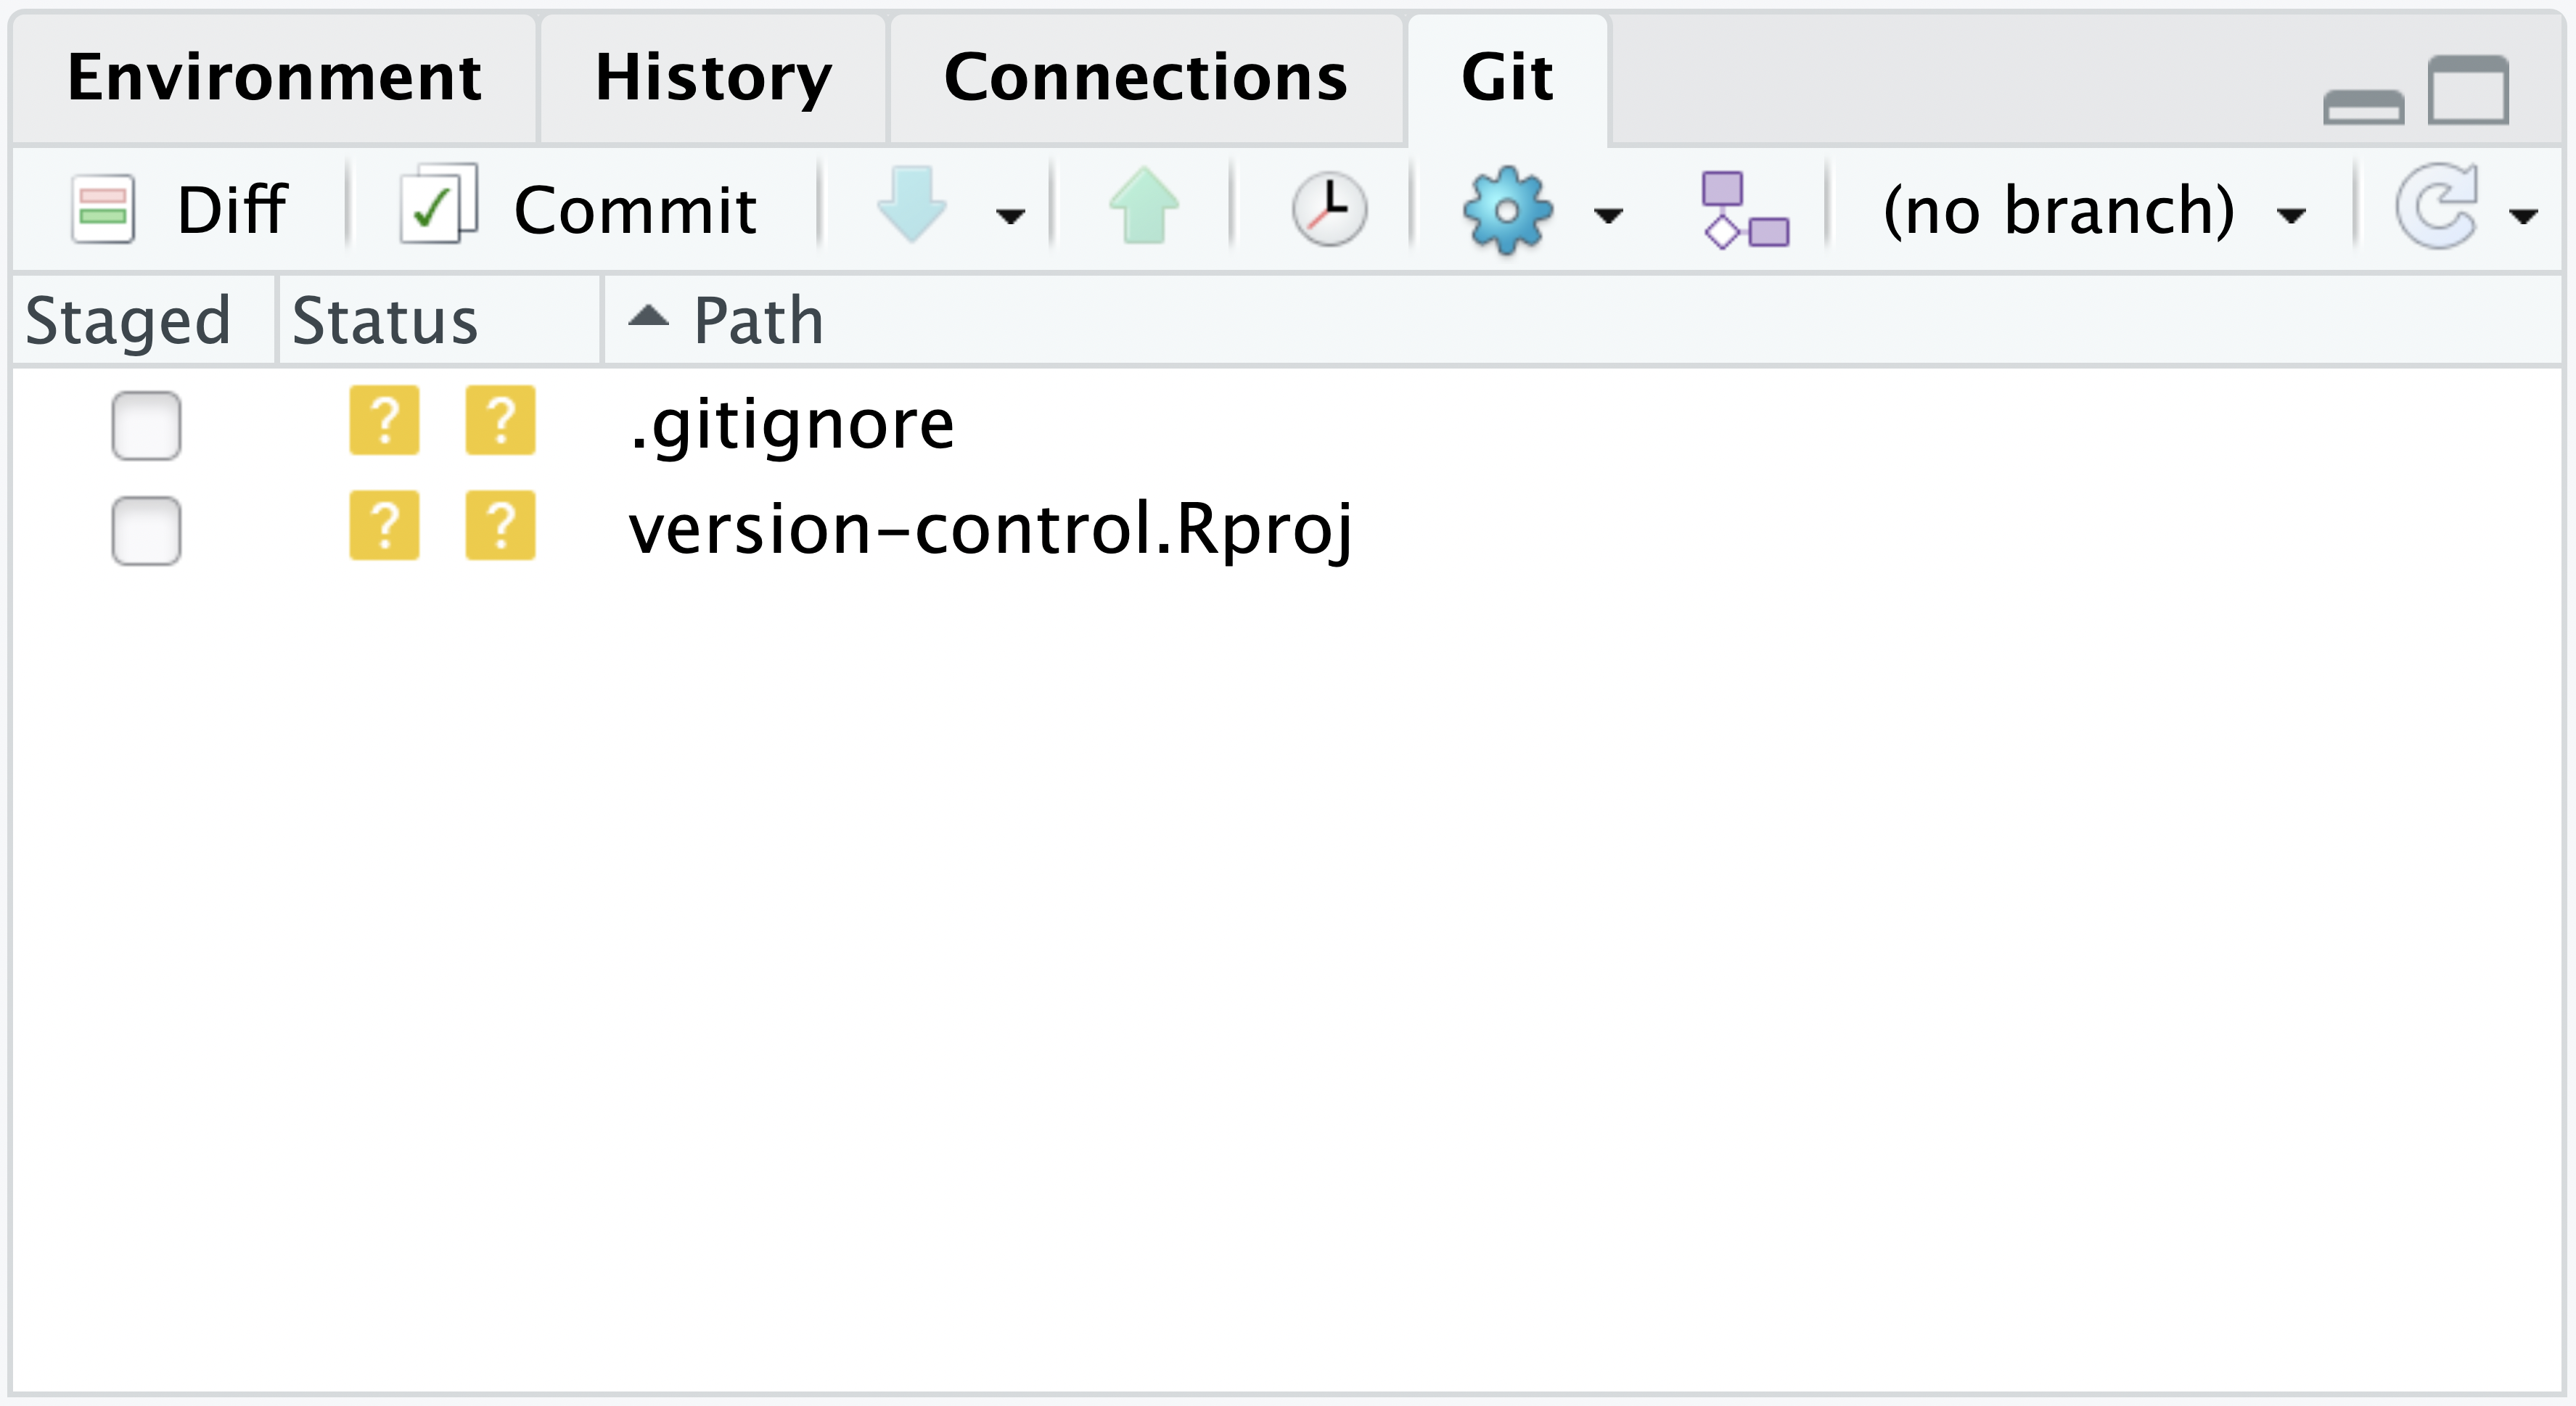Create a new branch with the branch icon

tap(1748, 208)
